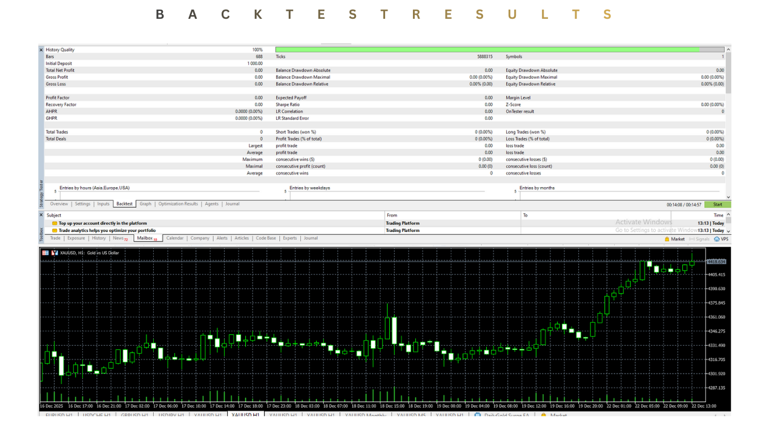Image resolution: width=775 pixels, height=436 pixels.
Task: Click the Market shopping bag icon
Action: pyautogui.click(x=667, y=239)
